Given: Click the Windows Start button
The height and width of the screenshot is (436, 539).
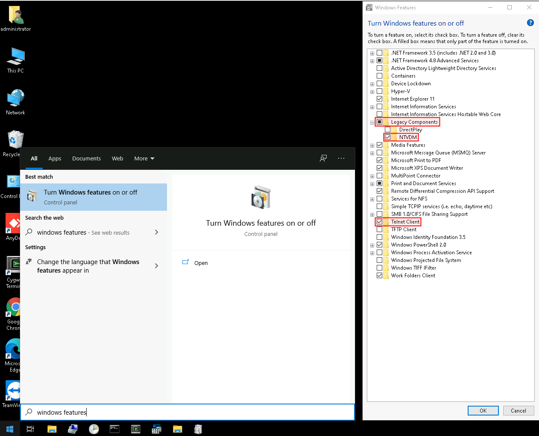Looking at the screenshot, I should (10, 429).
